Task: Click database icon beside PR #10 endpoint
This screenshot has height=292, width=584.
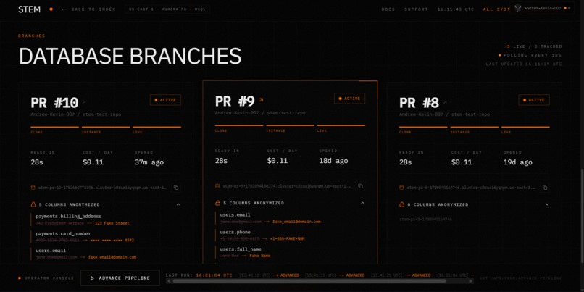Action: [33, 188]
